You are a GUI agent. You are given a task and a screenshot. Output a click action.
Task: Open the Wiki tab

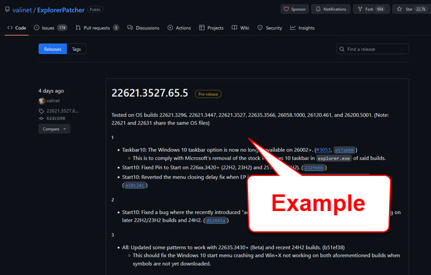click(240, 28)
